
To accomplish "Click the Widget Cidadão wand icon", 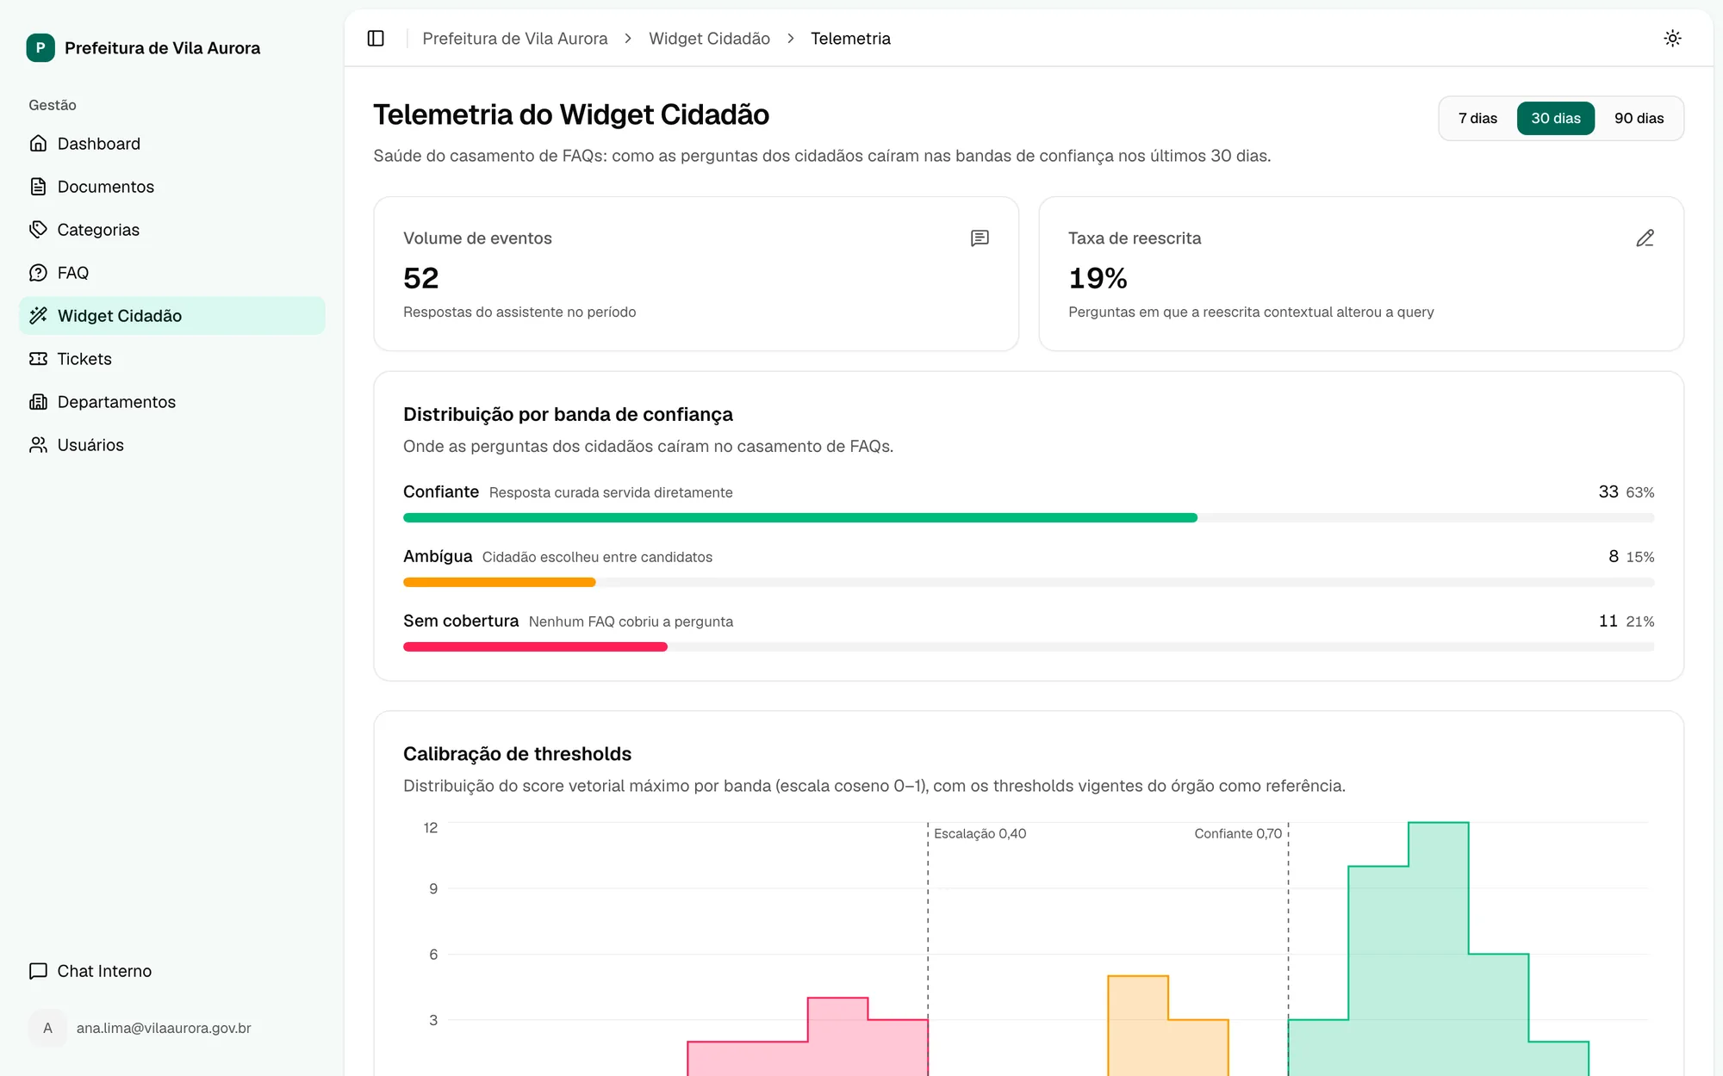I will (x=38, y=316).
